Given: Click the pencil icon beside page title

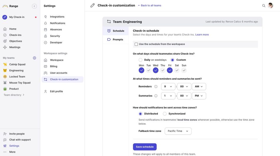Looking at the screenshot, I should [x=93, y=5].
